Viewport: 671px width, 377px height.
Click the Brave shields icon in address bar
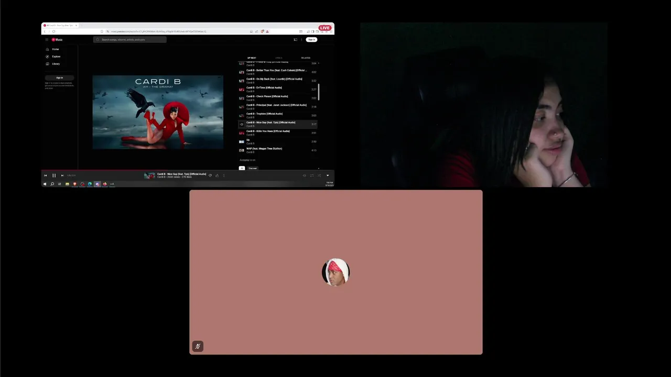pos(262,31)
